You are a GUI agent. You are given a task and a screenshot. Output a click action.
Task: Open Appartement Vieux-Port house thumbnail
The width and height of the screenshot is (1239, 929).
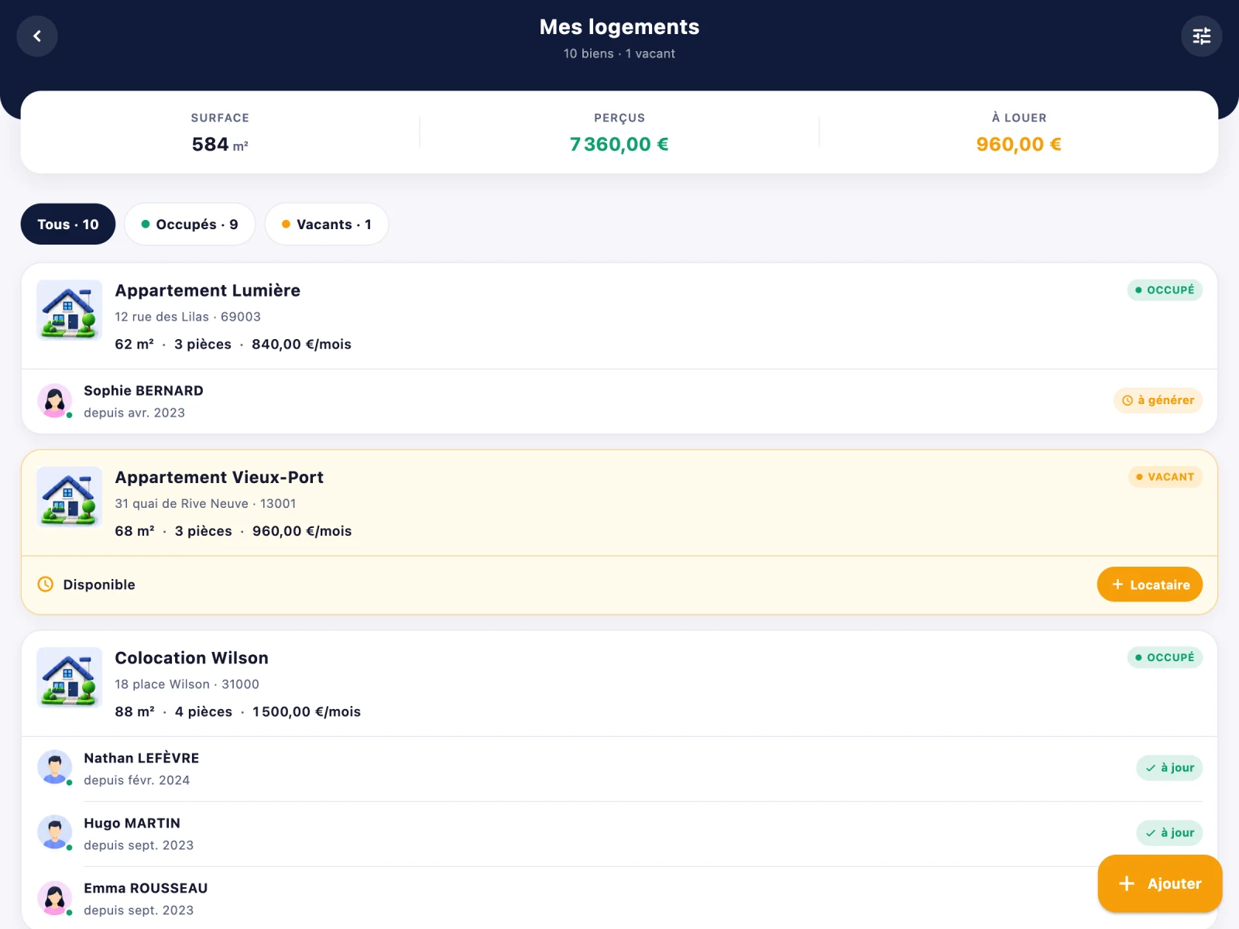[x=70, y=497]
